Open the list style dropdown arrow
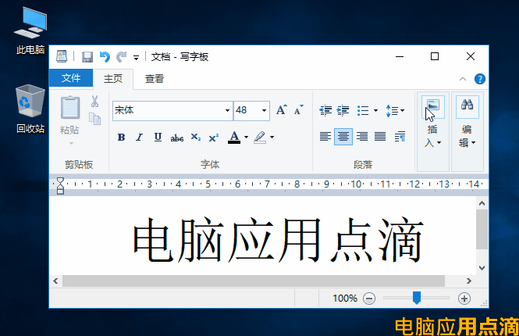Image resolution: width=519 pixels, height=336 pixels. coord(375,111)
